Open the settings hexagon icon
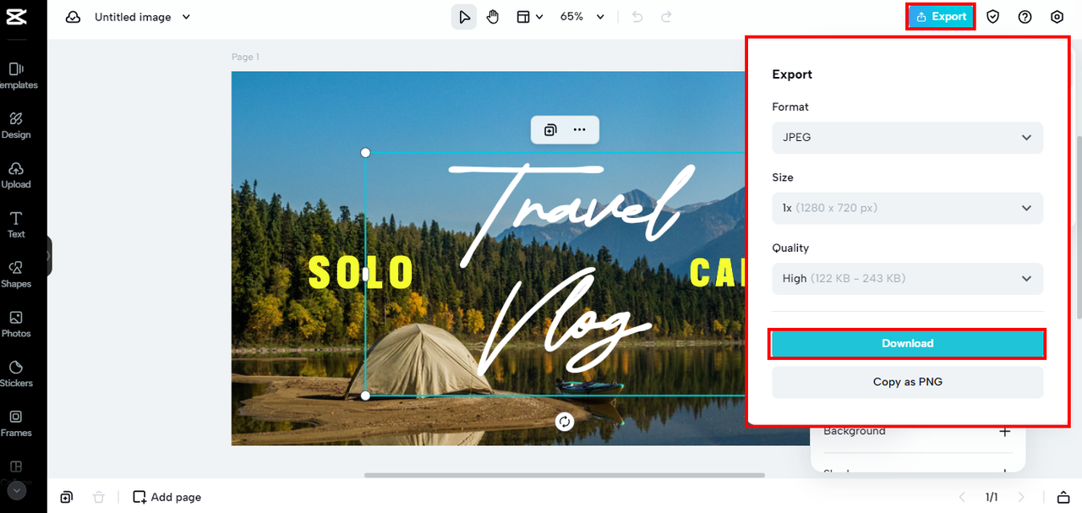Screen dimensions: 1082x513 pyautogui.click(x=1057, y=17)
